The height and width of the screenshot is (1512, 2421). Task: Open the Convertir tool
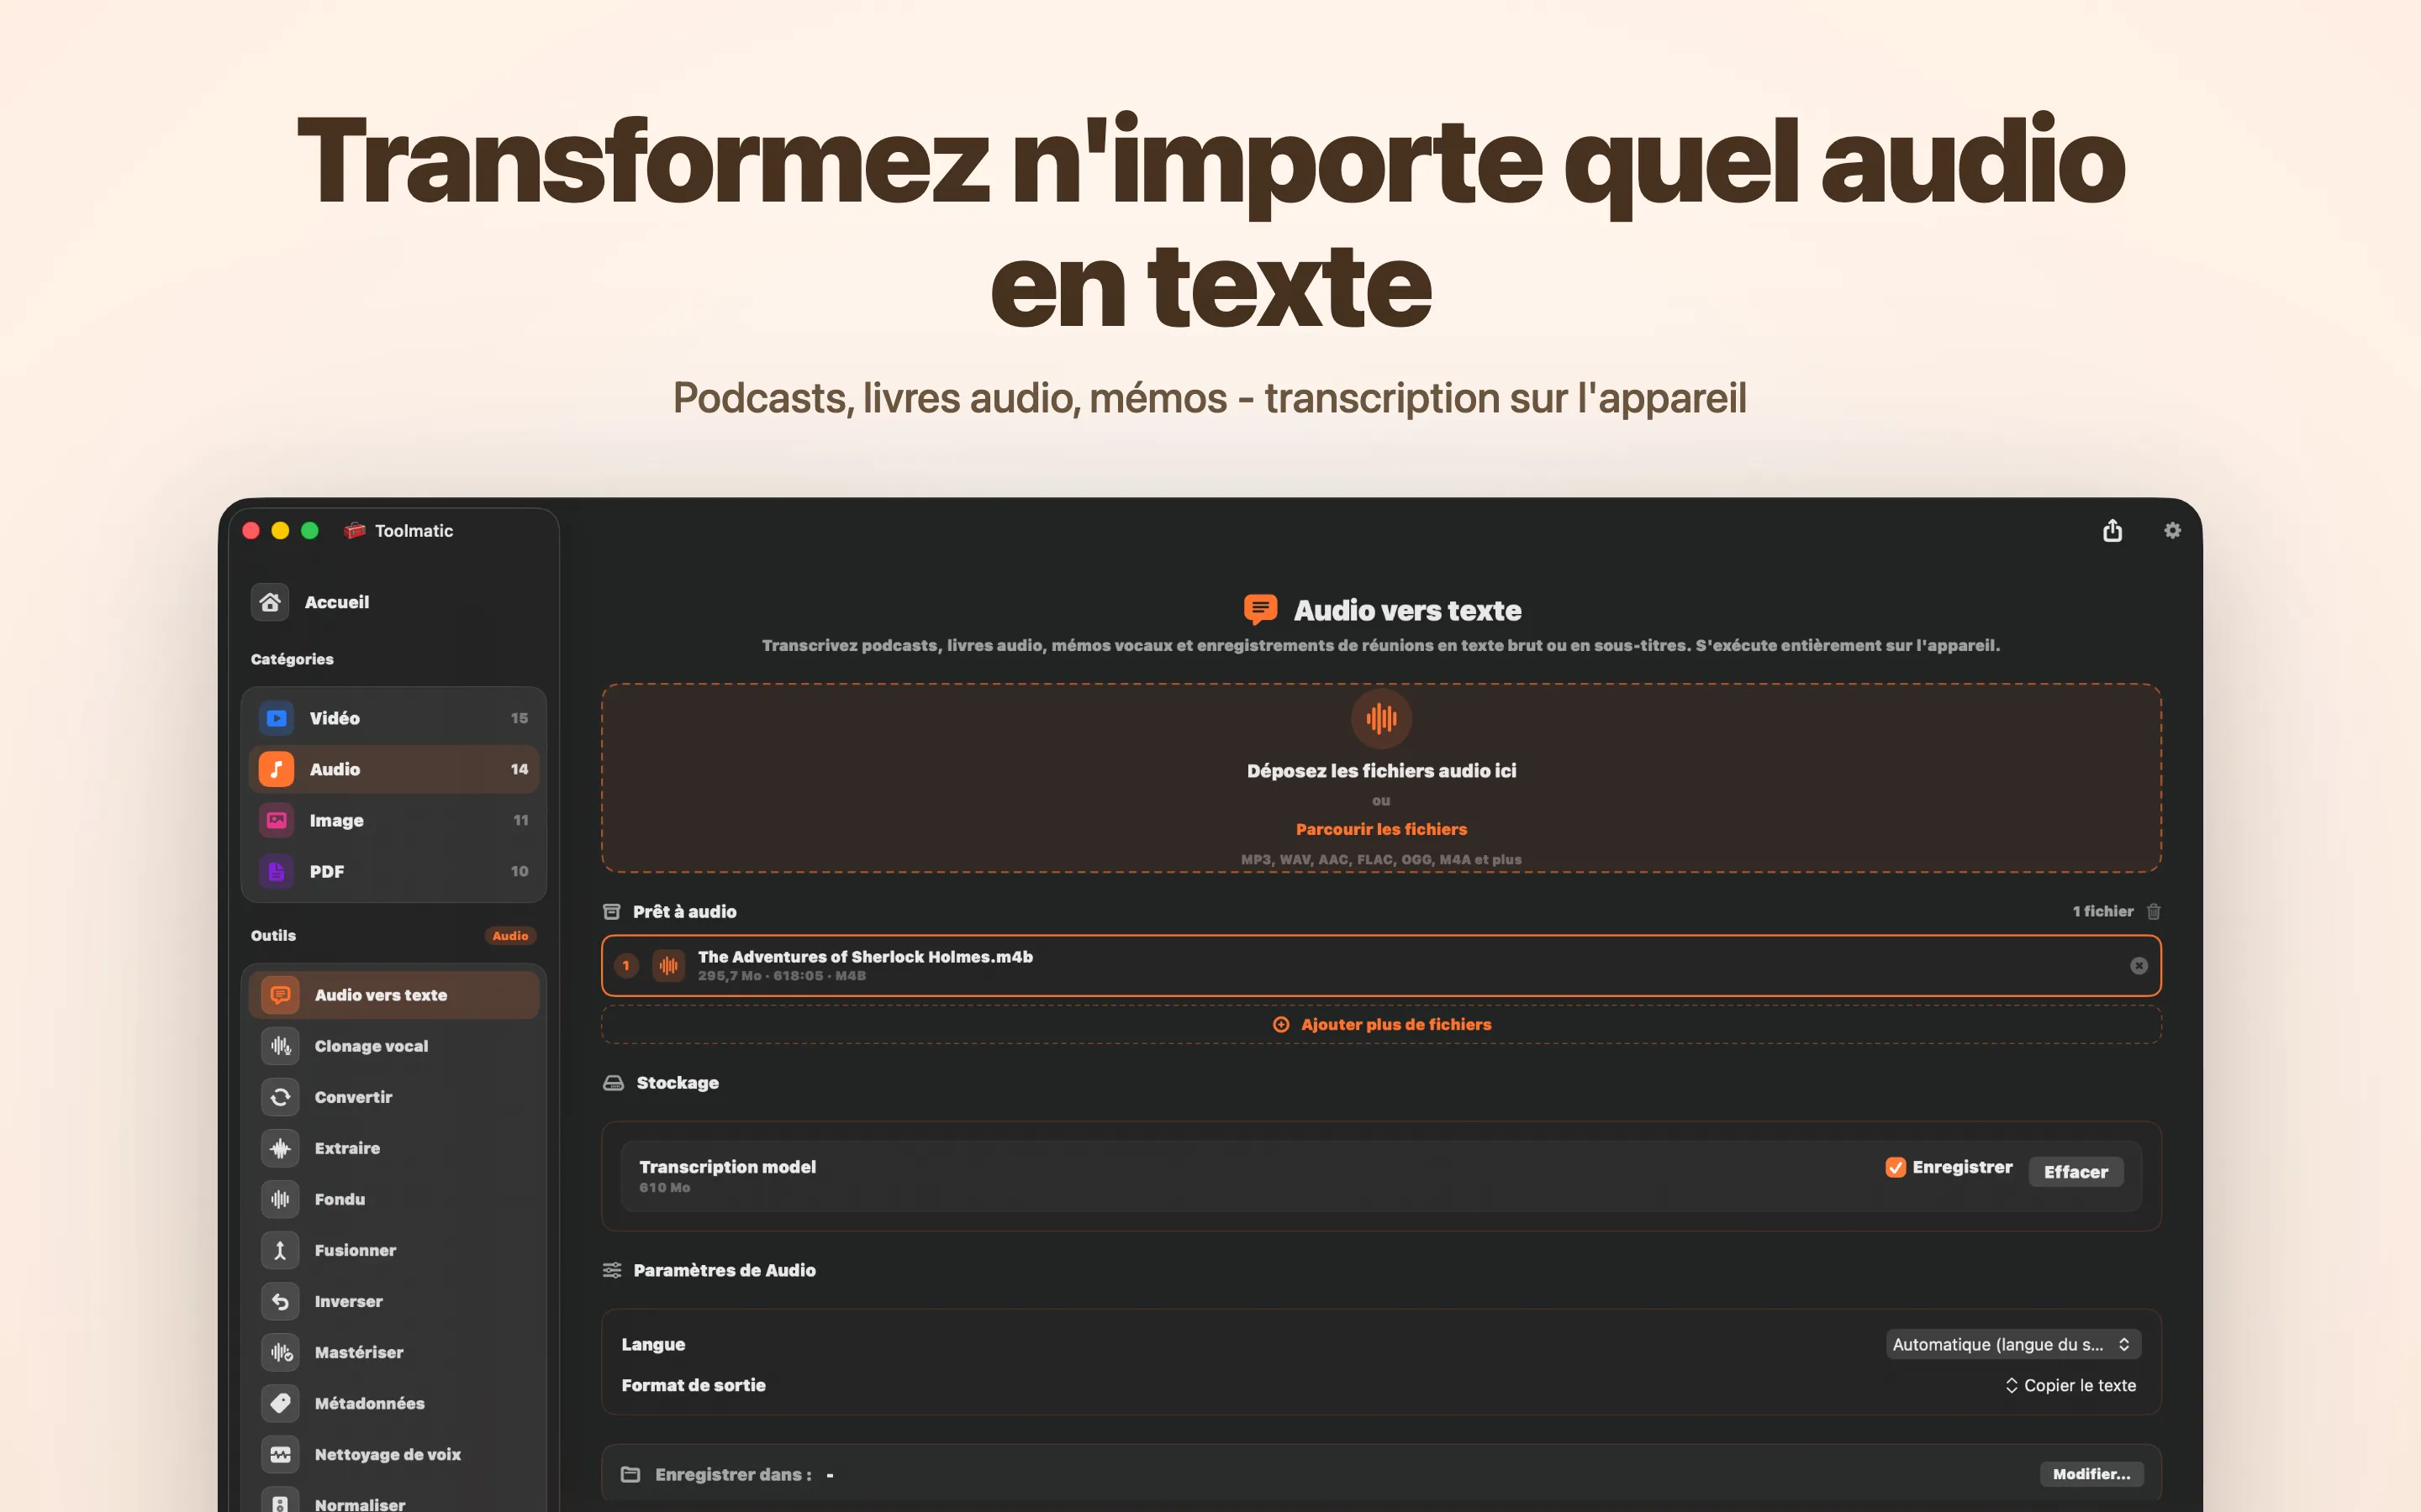[x=393, y=1097]
